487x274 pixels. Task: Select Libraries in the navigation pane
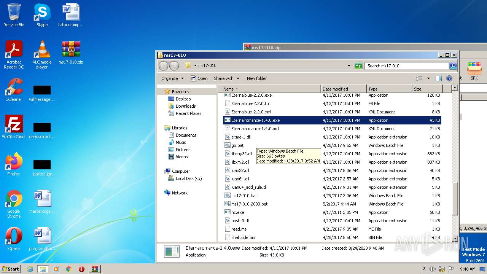180,128
